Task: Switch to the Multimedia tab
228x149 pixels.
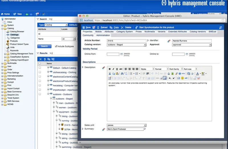Action: pos(150,32)
